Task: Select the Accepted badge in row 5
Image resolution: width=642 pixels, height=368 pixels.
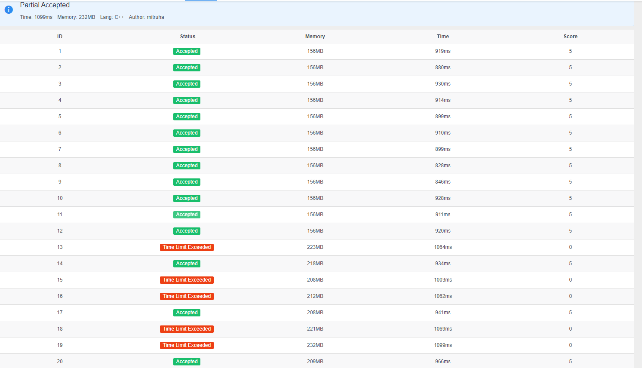Action: pyautogui.click(x=187, y=117)
